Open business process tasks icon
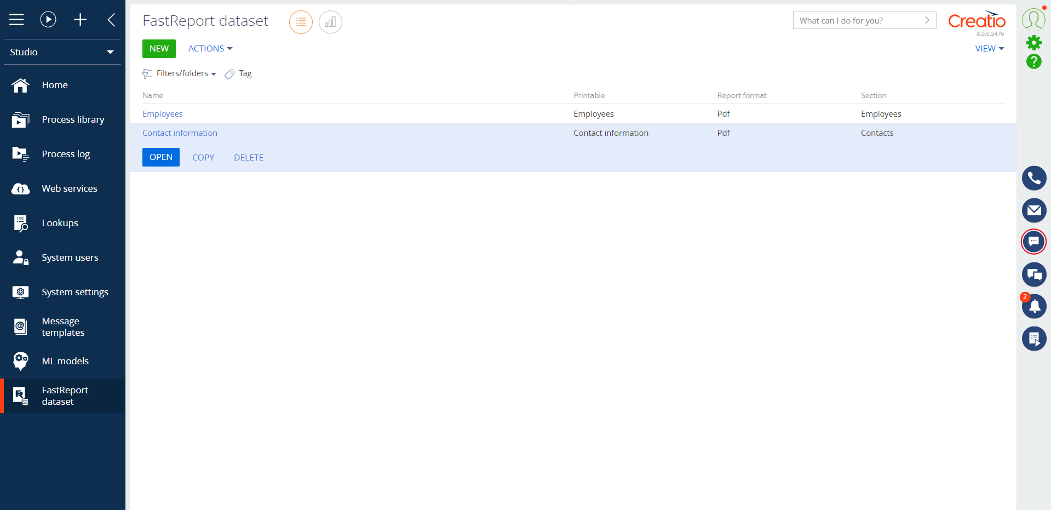Screen dimensions: 1051x510 click(x=1034, y=339)
